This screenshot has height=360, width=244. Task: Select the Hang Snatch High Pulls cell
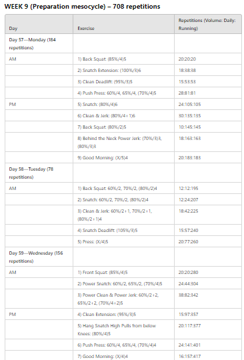(124, 329)
